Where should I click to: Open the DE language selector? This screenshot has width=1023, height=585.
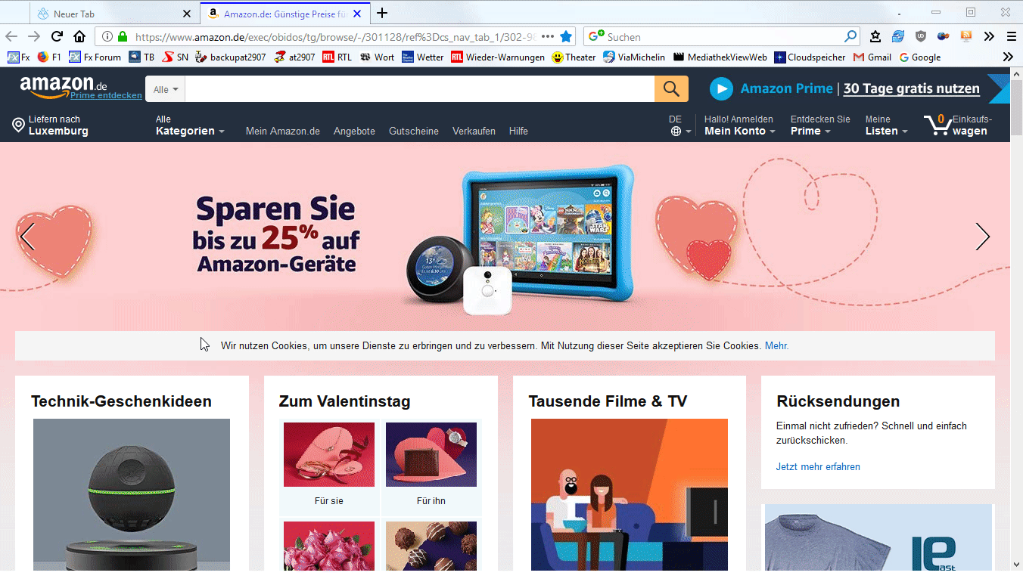click(x=680, y=125)
